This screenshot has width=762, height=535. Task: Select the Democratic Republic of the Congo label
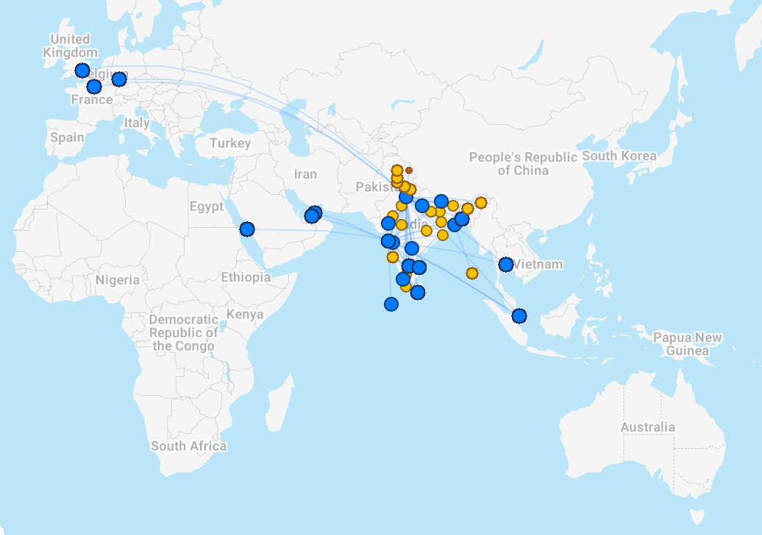coord(184,332)
